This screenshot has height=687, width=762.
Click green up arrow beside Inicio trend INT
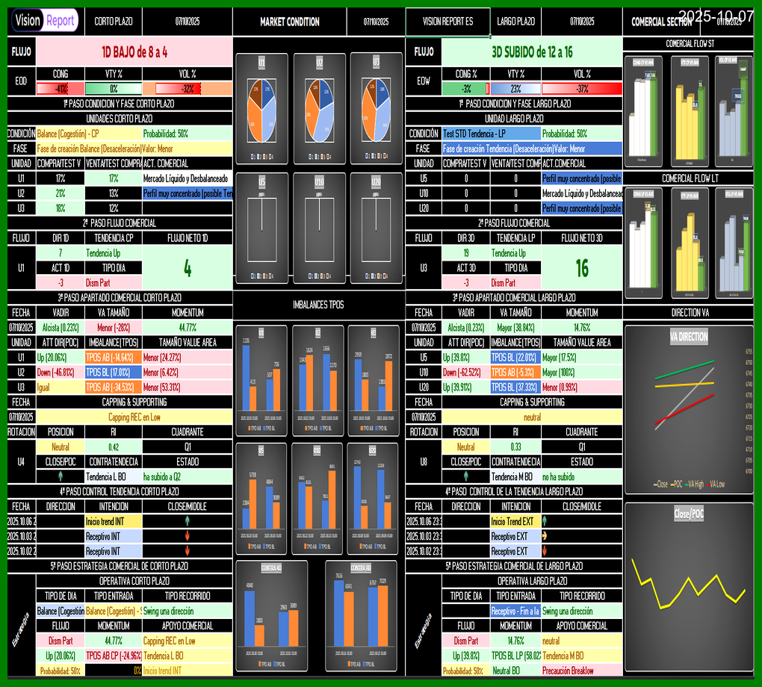pos(187,521)
